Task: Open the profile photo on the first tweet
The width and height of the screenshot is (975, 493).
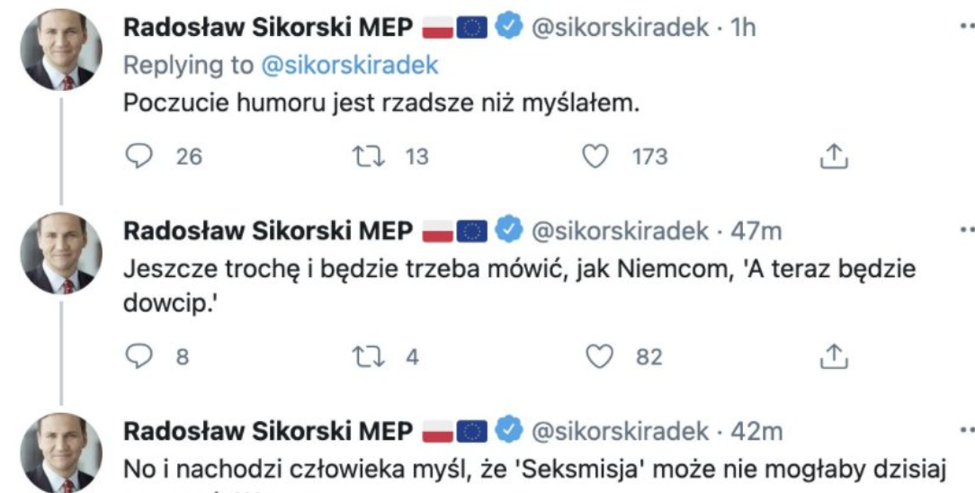Action: click(x=61, y=52)
